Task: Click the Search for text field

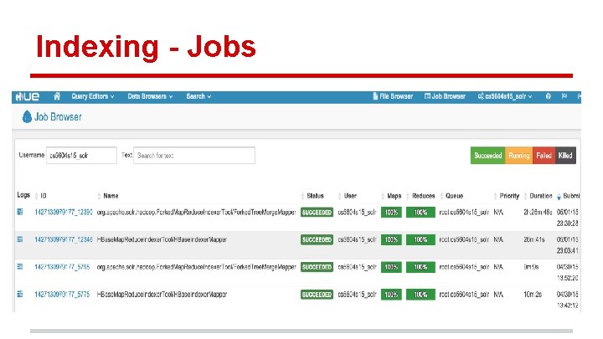Action: (194, 156)
